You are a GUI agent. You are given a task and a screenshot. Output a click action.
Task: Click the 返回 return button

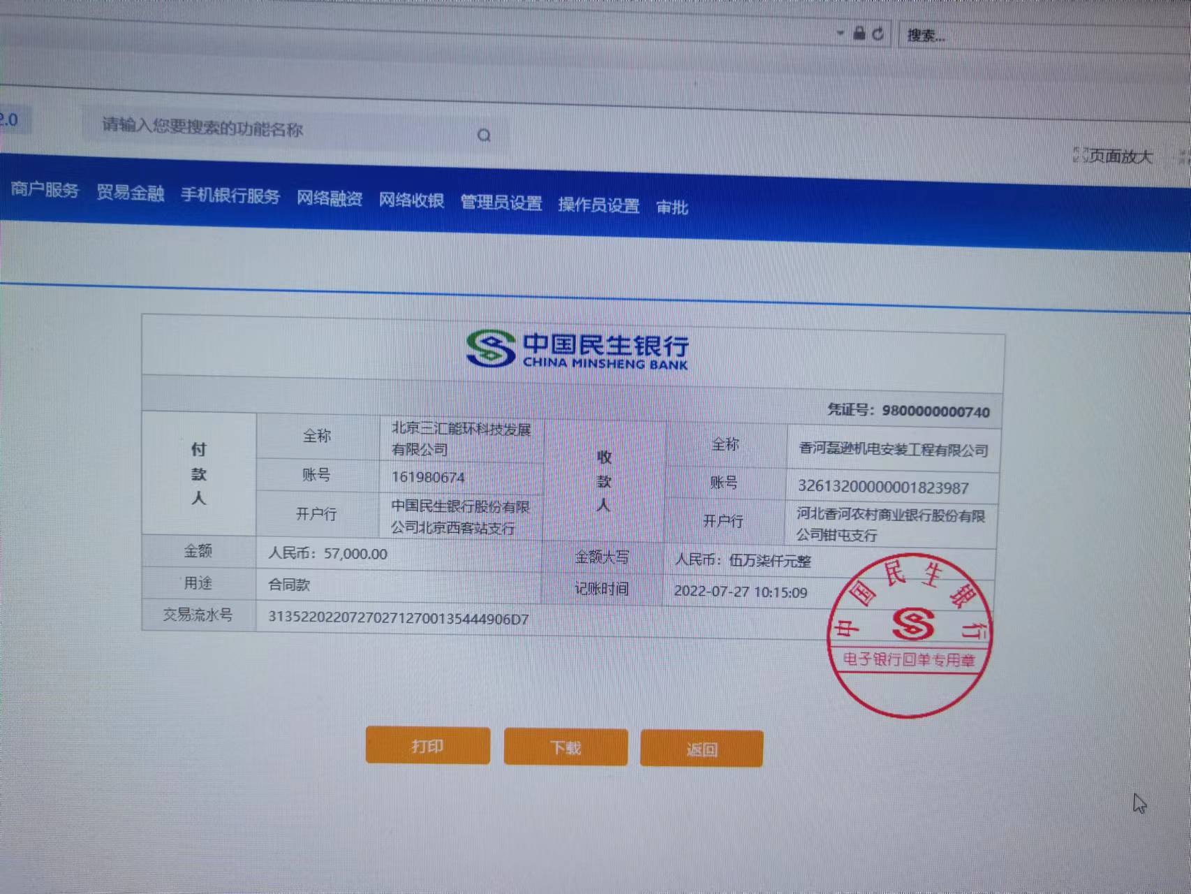pyautogui.click(x=701, y=749)
